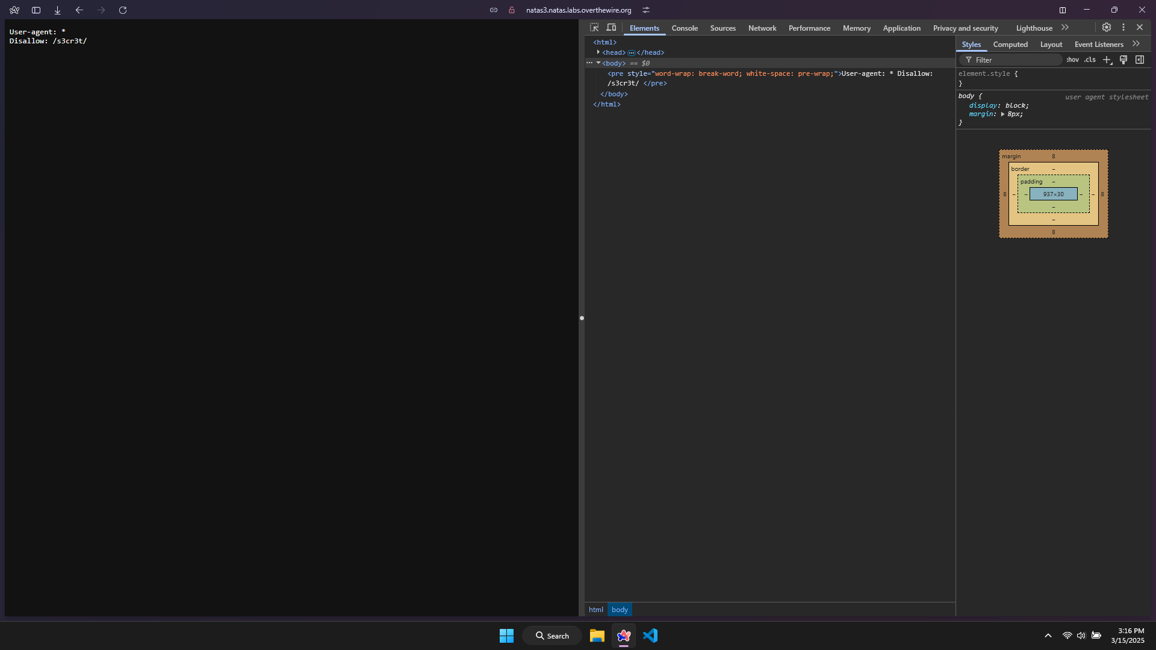Switch to the Network tab
The image size is (1156, 650).
[762, 28]
